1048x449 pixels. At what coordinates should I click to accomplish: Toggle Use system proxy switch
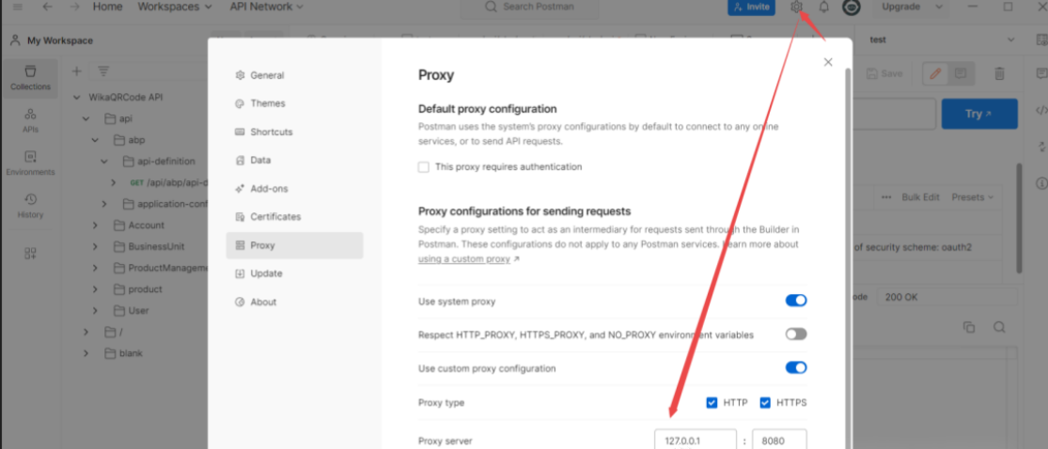tap(796, 301)
